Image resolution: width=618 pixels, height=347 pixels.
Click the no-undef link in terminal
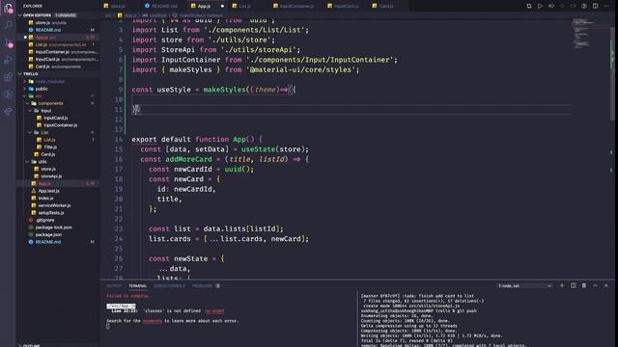[x=214, y=310]
